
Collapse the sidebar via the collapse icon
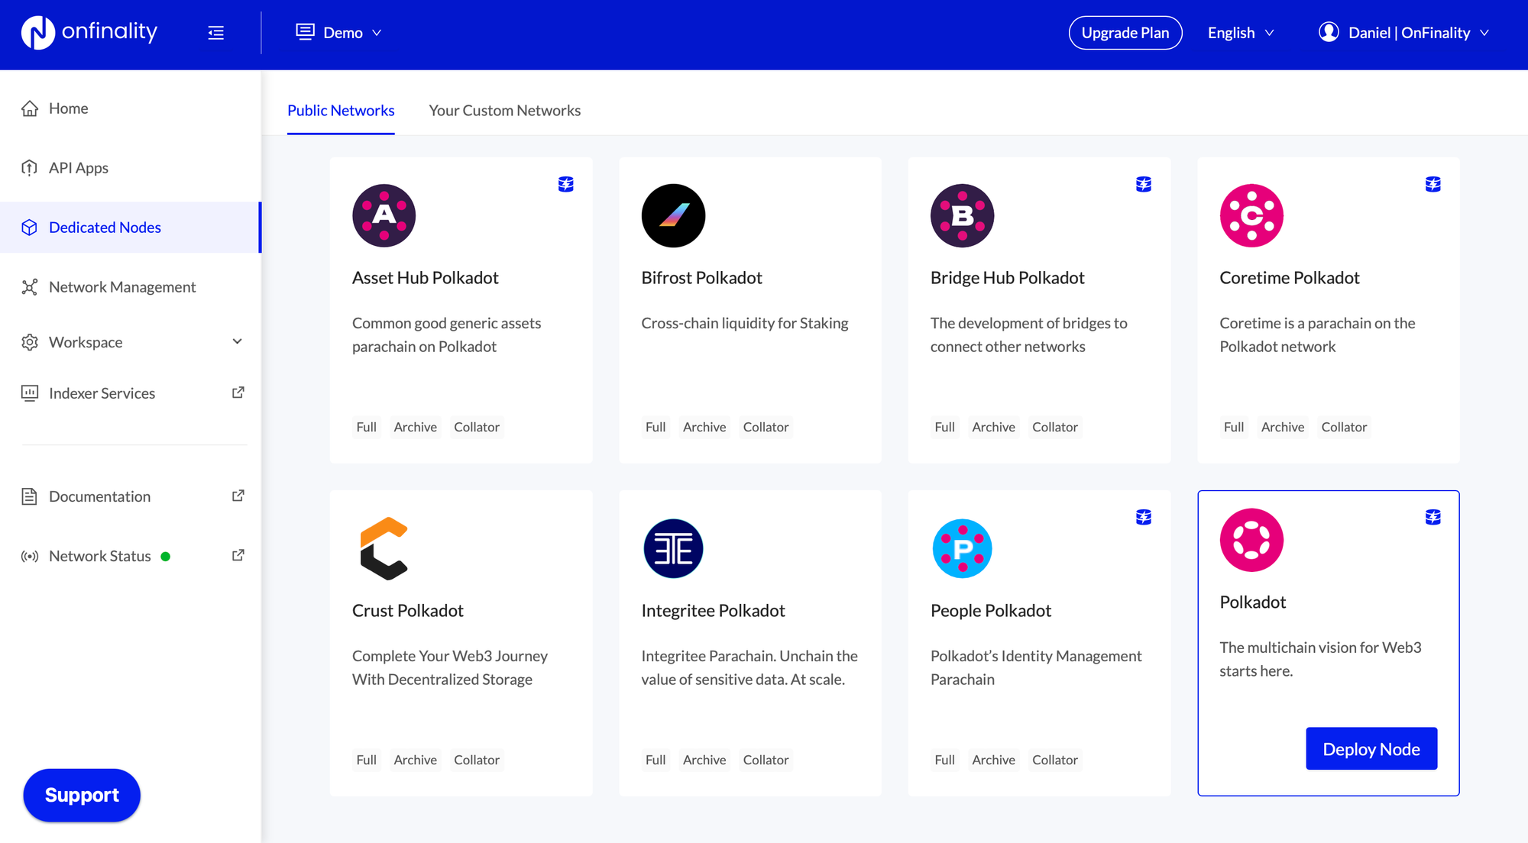click(x=216, y=33)
